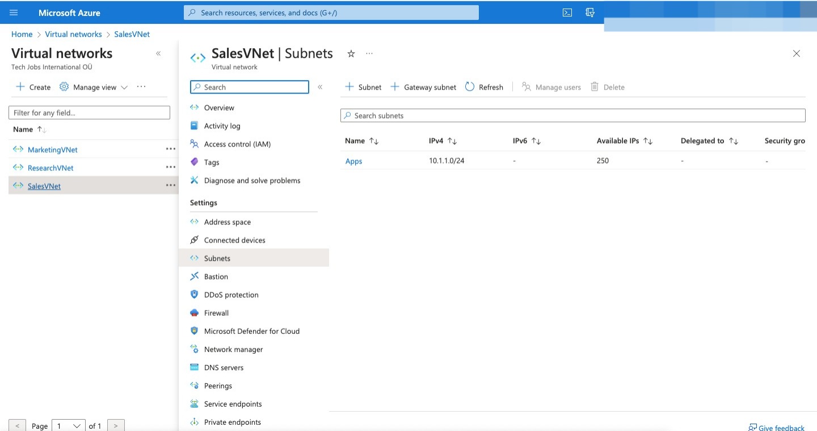The width and height of the screenshot is (817, 431).
Task: Click the Microsoft Azure home title
Action: point(69,12)
